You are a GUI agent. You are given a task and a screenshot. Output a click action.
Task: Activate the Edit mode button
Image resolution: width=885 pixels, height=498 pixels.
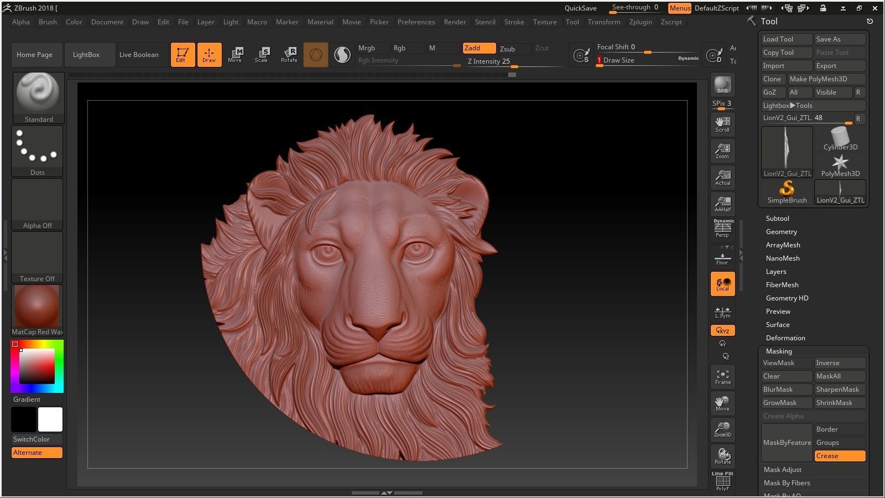pyautogui.click(x=183, y=55)
